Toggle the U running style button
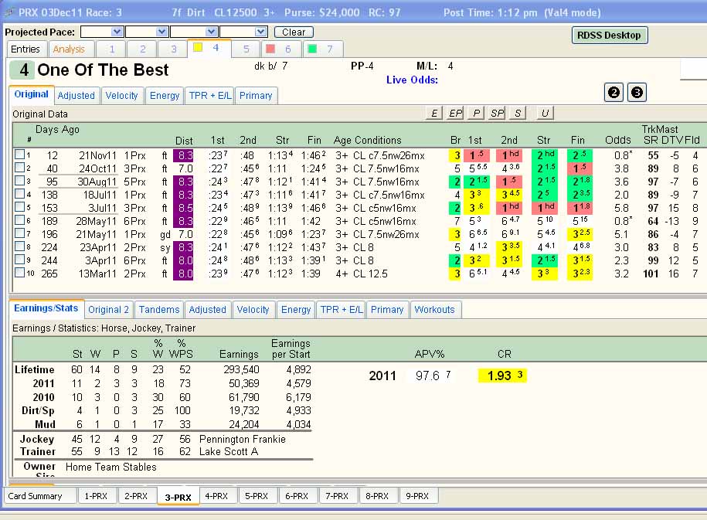Image resolution: width=707 pixels, height=520 pixels. click(545, 114)
